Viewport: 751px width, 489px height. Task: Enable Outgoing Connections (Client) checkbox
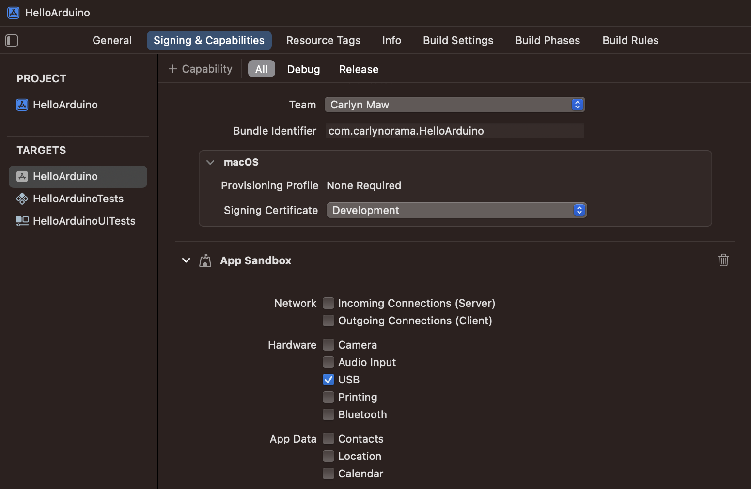(x=329, y=321)
